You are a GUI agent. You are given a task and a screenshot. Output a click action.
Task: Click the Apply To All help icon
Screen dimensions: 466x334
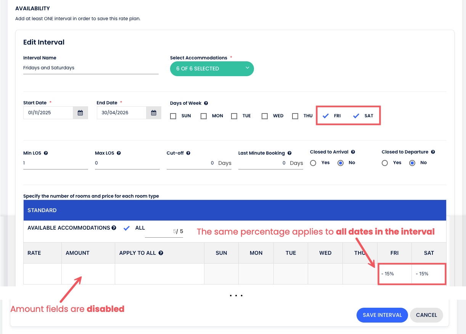coord(161,253)
